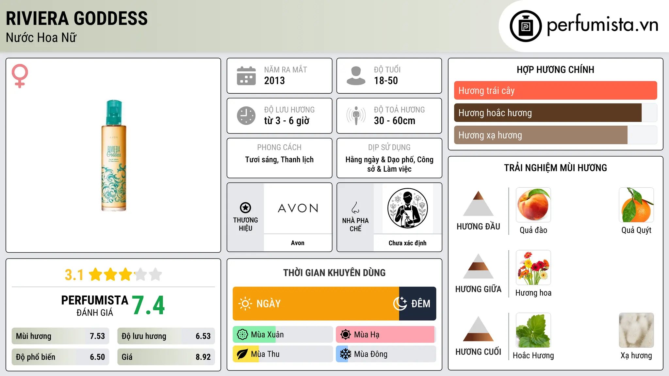The width and height of the screenshot is (669, 376).
Task: Click the Hợp hương chính heading
Action: pyautogui.click(x=555, y=70)
